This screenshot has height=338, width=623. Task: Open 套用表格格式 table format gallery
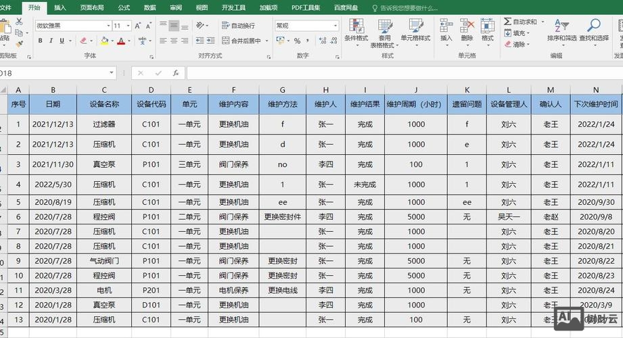click(385, 34)
